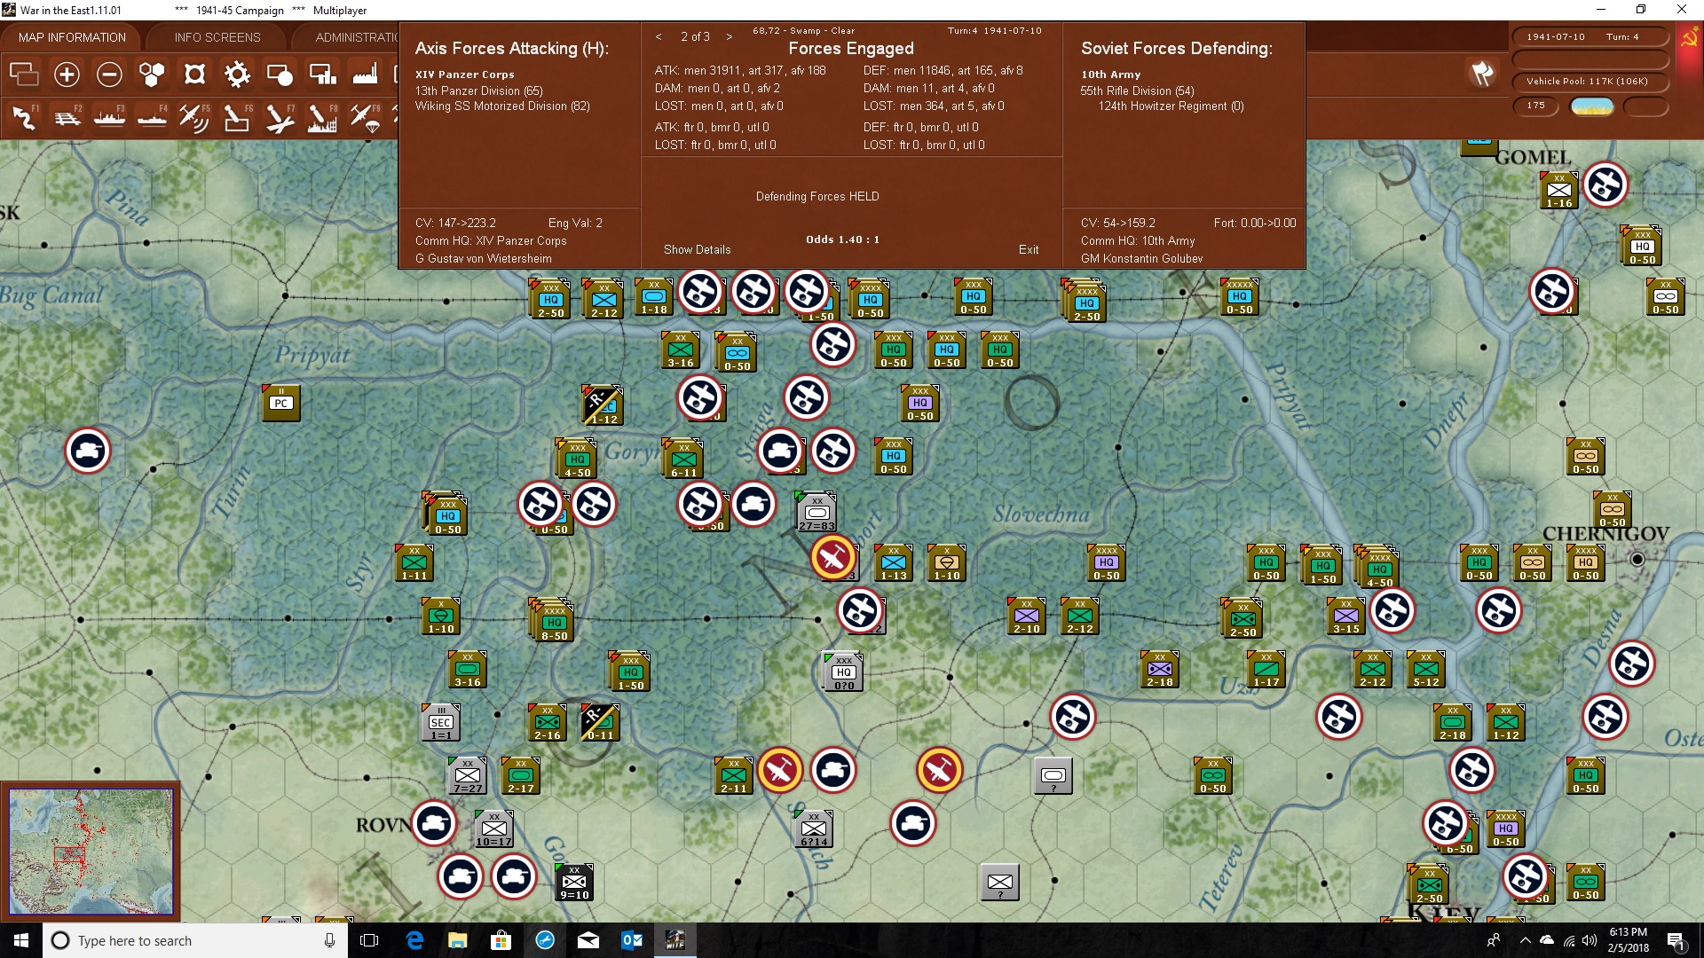Viewport: 1704px width, 958px height.
Task: Click the XIV Panzer Corps heading
Action: pyautogui.click(x=465, y=75)
